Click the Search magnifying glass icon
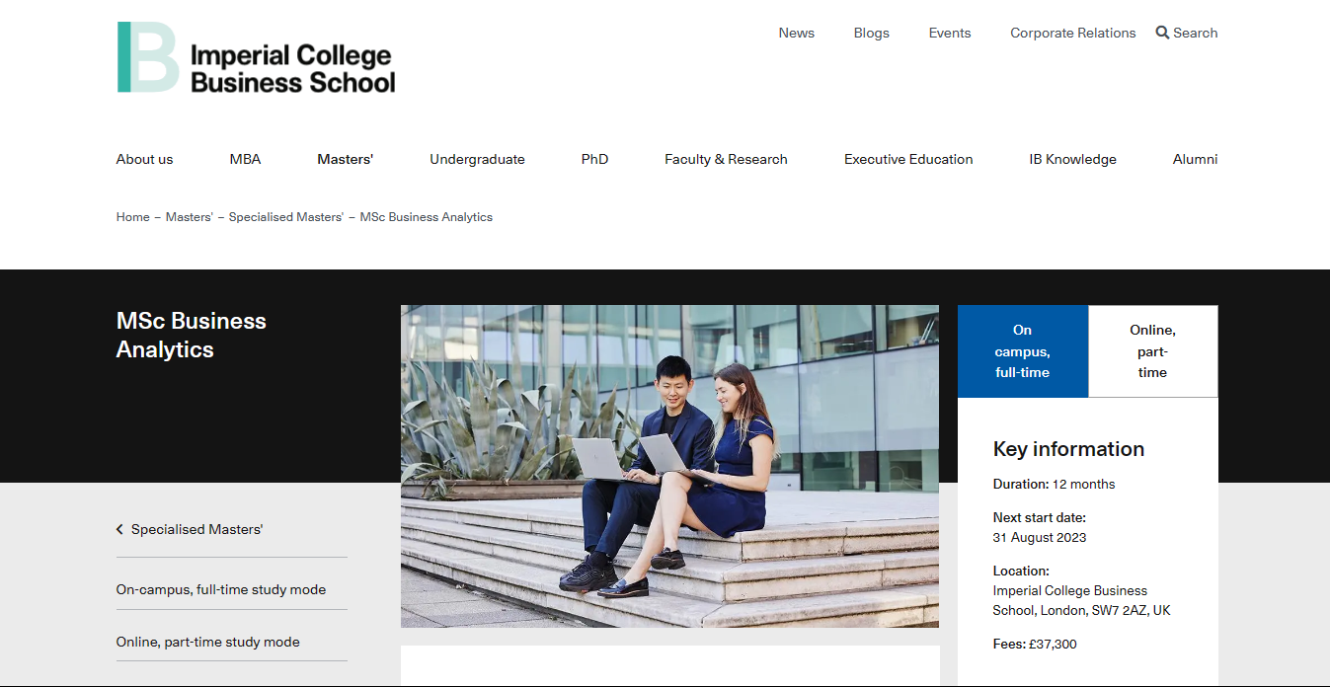Image resolution: width=1330 pixels, height=687 pixels. pyautogui.click(x=1162, y=33)
